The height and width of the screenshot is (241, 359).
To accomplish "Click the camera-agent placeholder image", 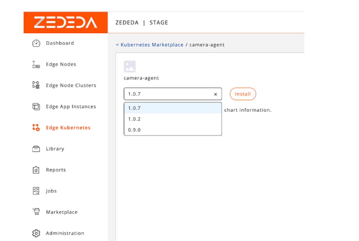I will [x=130, y=66].
